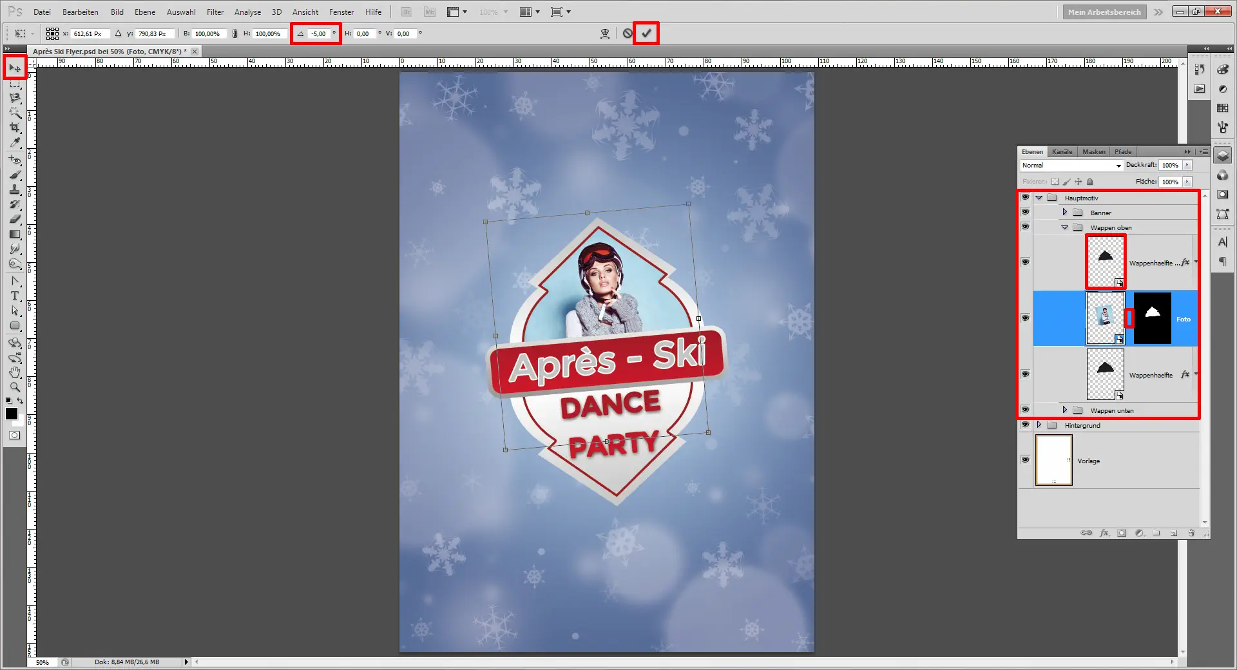The image size is (1237, 670).
Task: Select the Zoom tool
Action: pos(15,387)
